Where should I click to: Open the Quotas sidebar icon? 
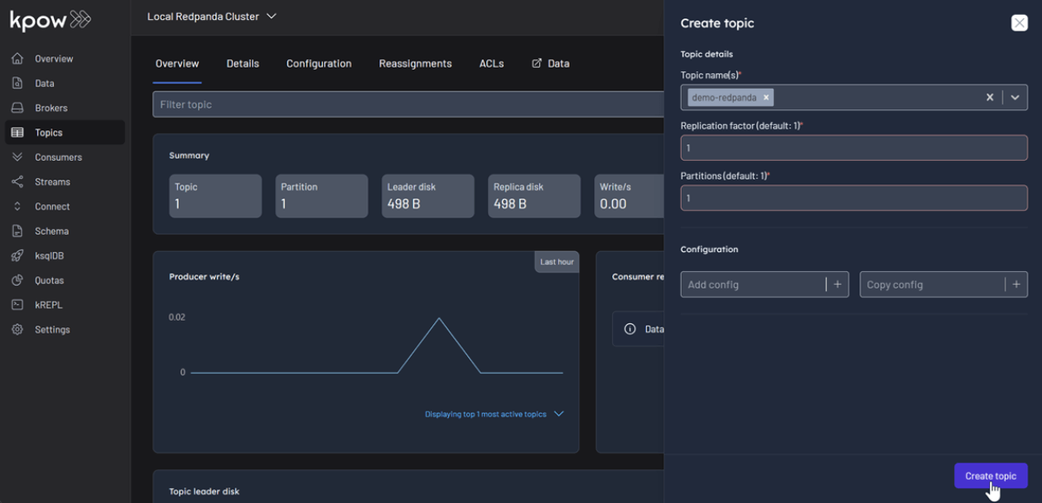(x=17, y=281)
